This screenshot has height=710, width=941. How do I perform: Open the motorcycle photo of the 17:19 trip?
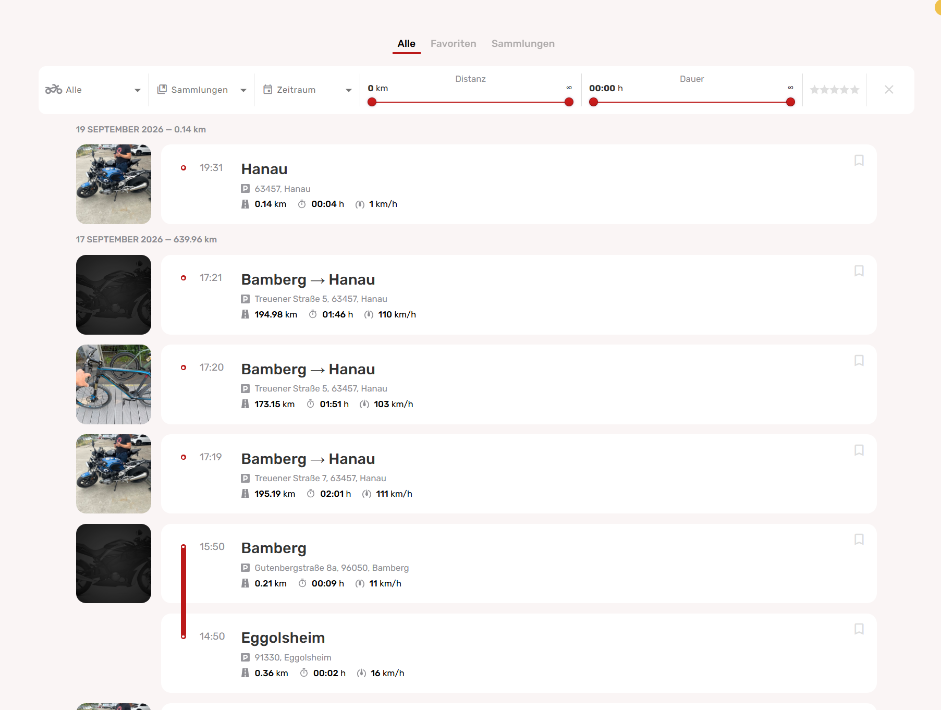(114, 474)
